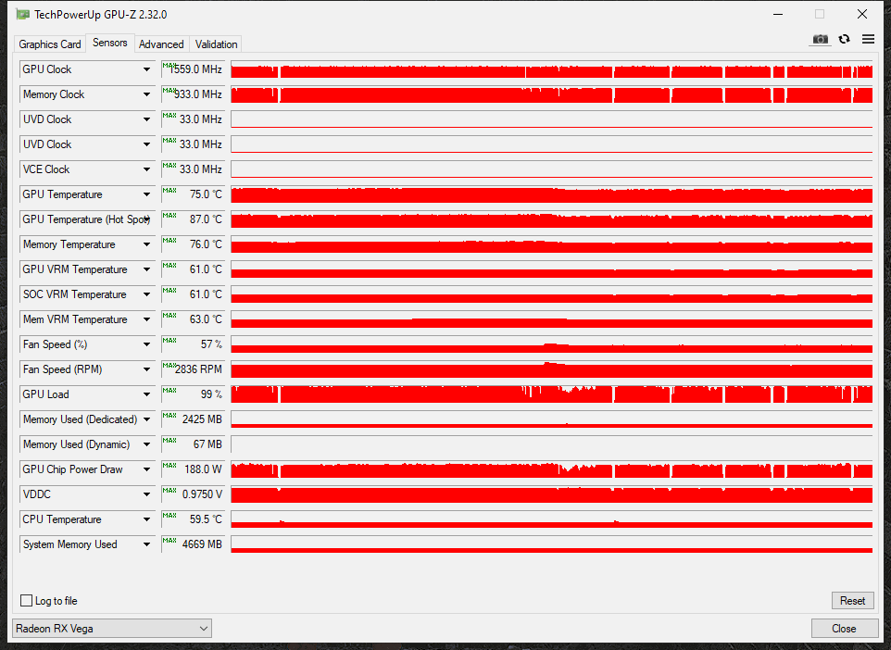
Task: Open the Radeon RX Vega device selector
Action: point(112,629)
